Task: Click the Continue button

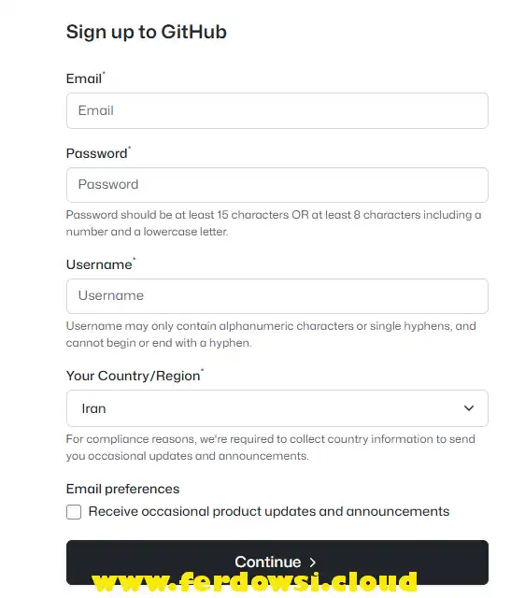Action: (277, 562)
